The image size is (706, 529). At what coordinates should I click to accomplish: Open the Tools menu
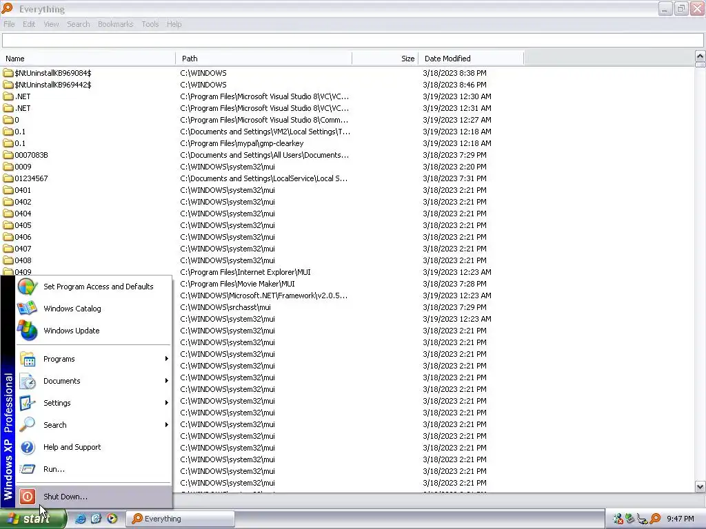150,24
